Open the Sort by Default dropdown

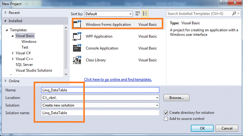[108, 14]
